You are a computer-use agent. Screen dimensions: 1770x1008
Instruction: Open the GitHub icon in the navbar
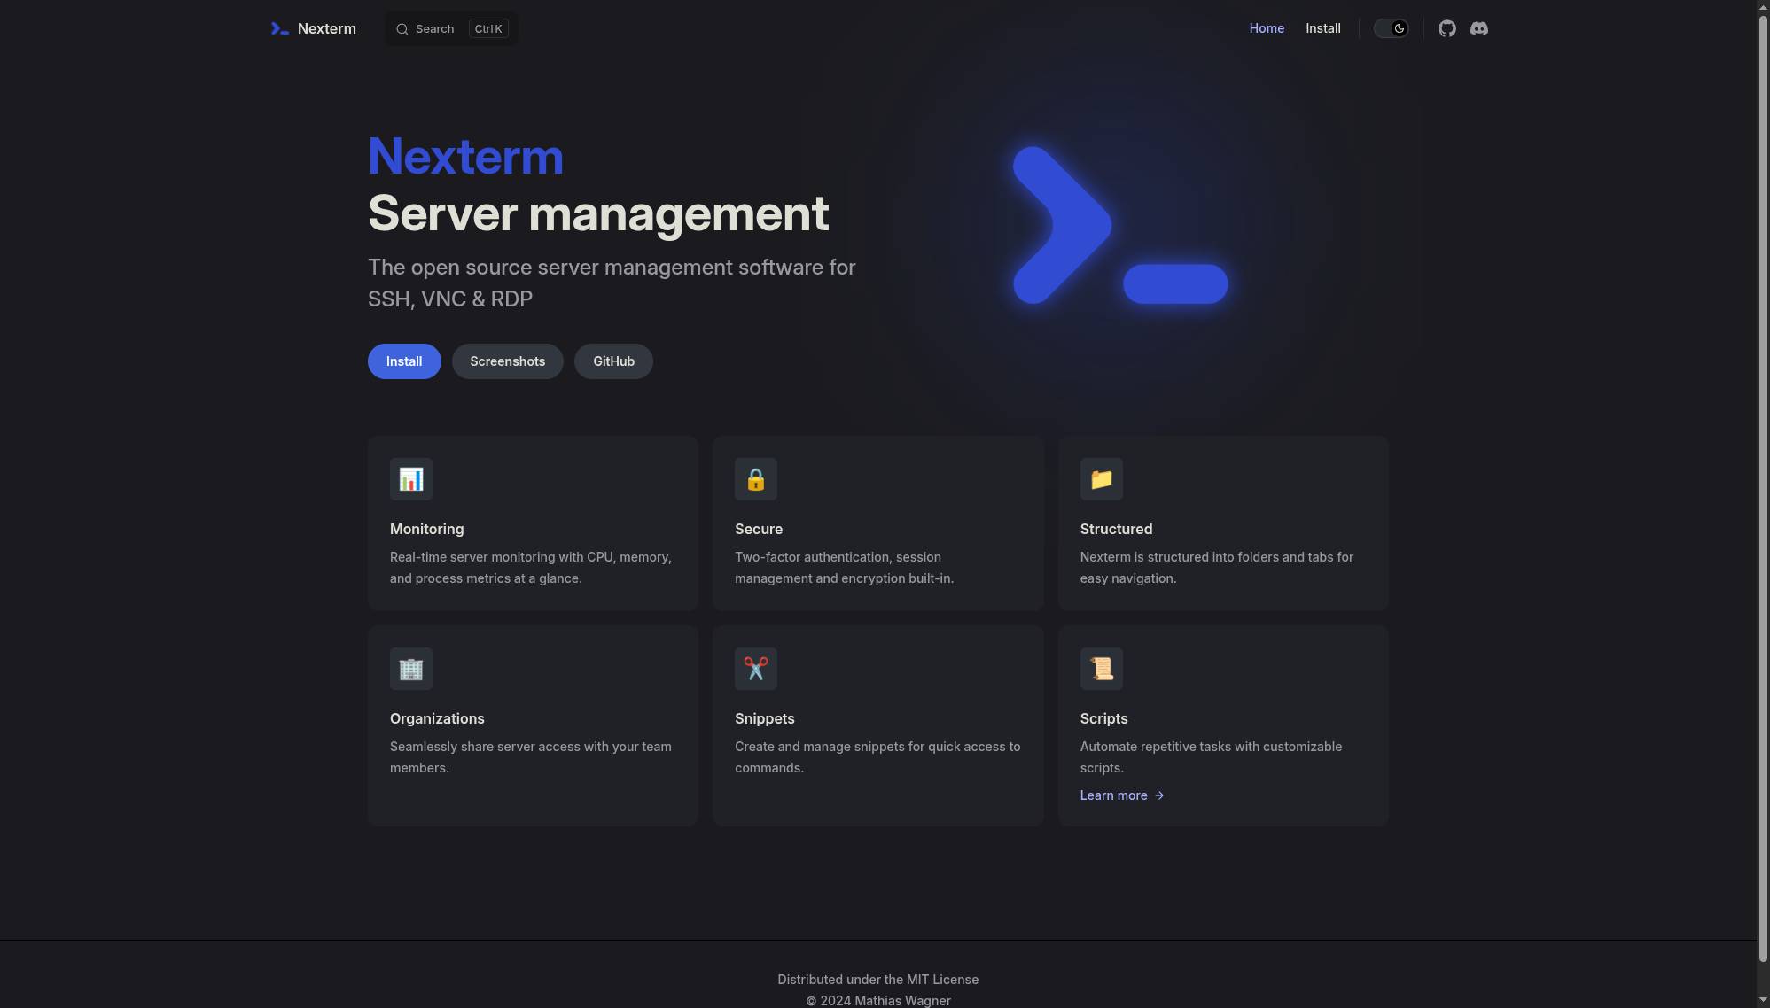click(x=1446, y=28)
